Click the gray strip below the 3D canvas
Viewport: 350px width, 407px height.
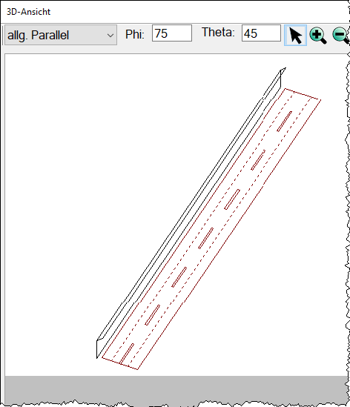176,388
